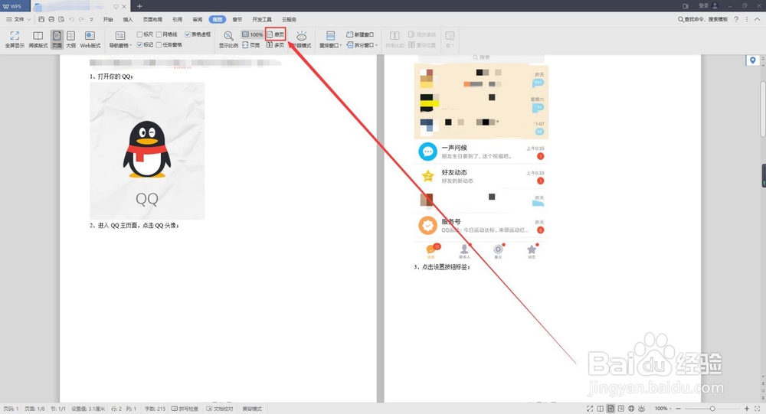Image resolution: width=766 pixels, height=414 pixels.
Task: Choose multiple pages (多页) layout
Action: point(276,45)
